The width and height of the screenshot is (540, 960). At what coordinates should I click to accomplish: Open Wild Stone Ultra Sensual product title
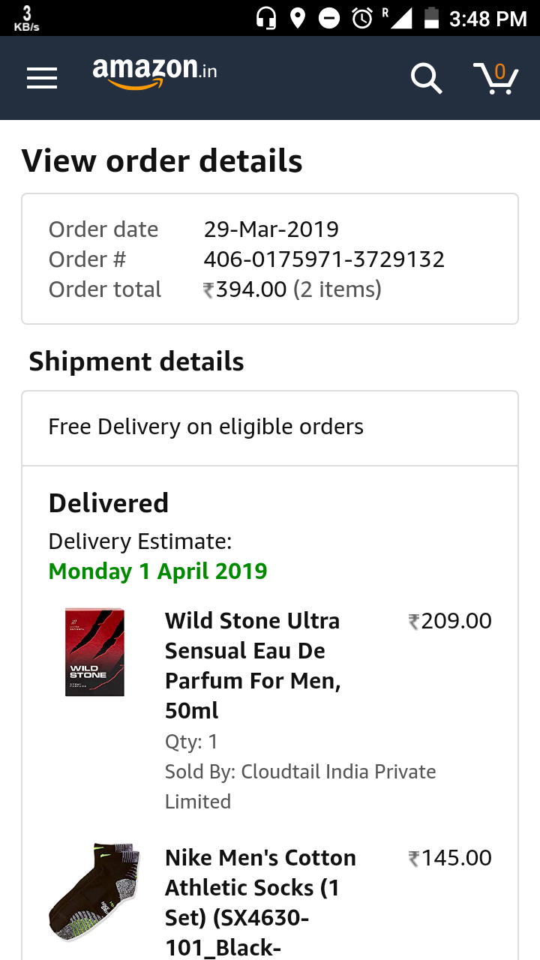coord(253,665)
